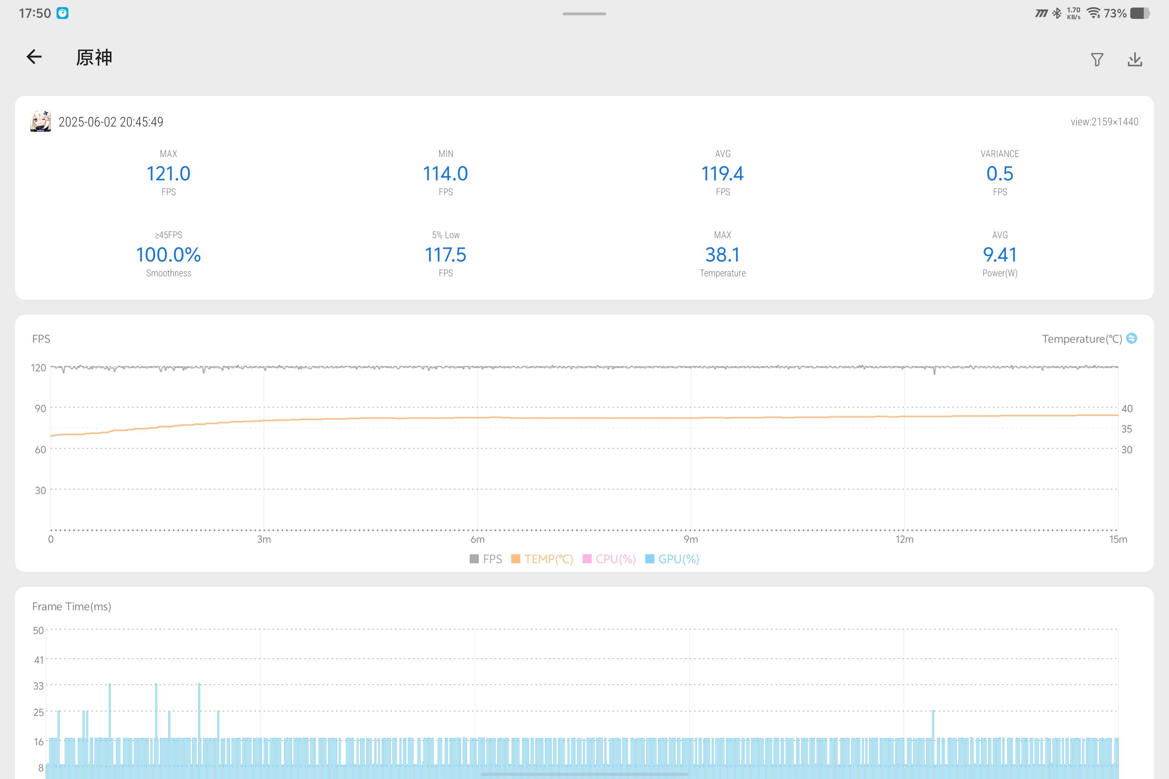Switch the chart's right axis with the blue swap icon
1169x779 pixels.
(x=1132, y=338)
